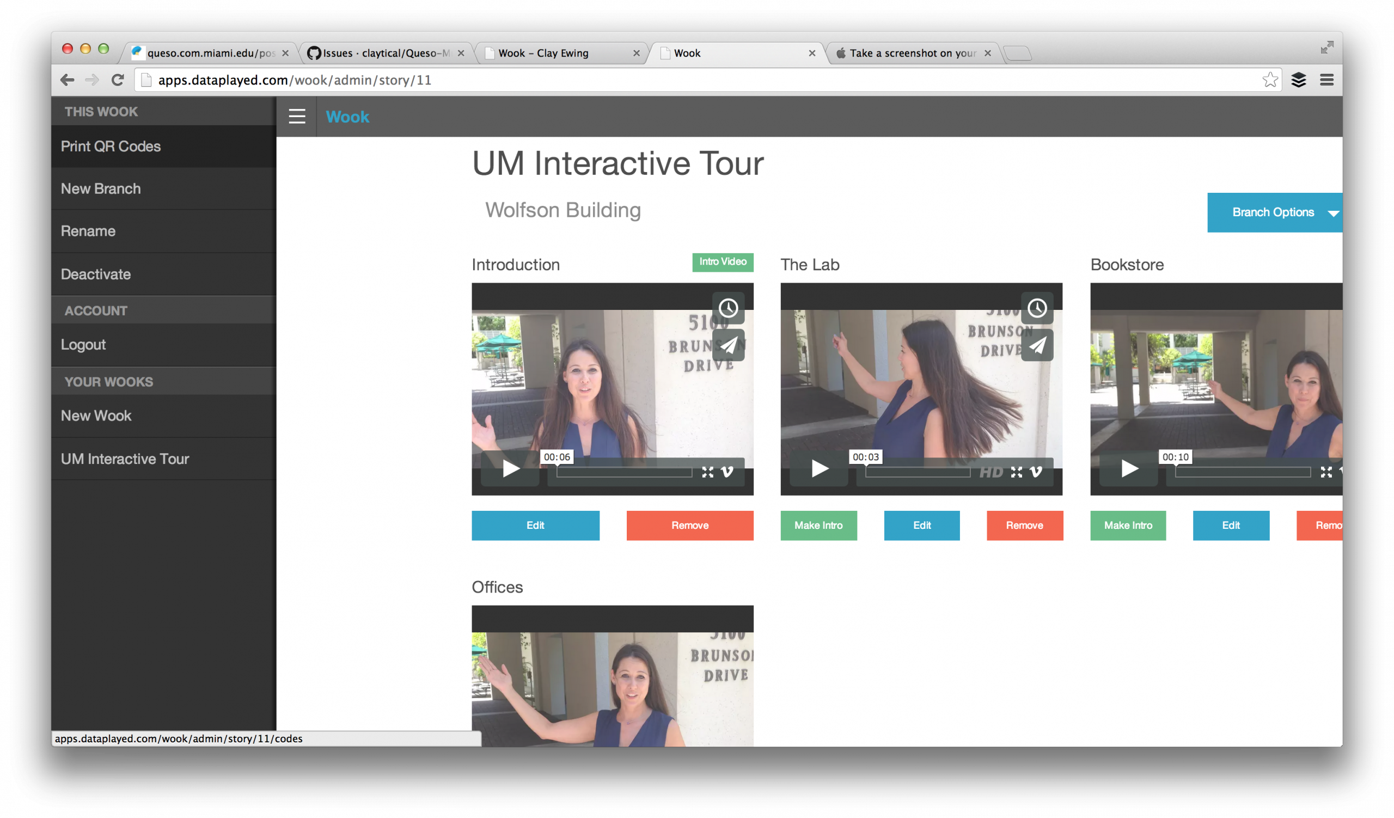
Task: Remove the Bookstore video
Action: click(x=1319, y=525)
